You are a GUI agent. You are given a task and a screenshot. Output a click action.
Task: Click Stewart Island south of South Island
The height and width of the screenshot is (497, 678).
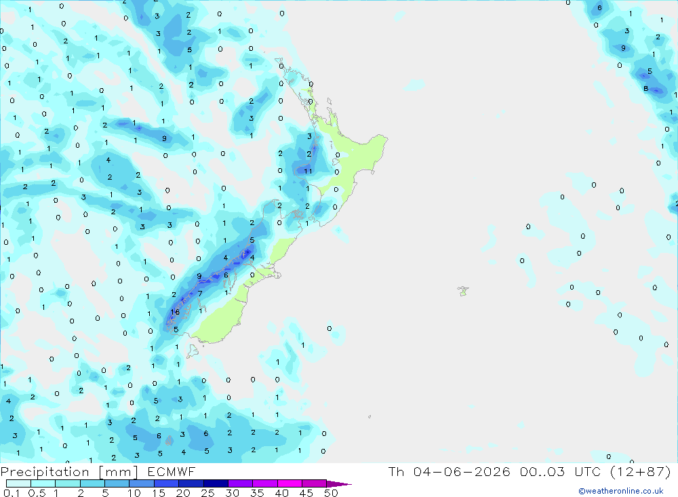[x=192, y=351]
